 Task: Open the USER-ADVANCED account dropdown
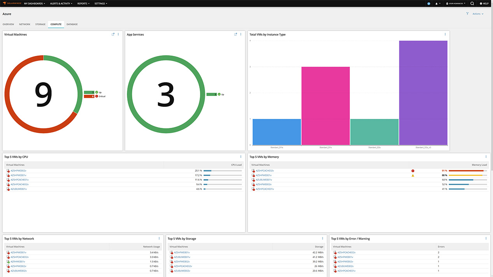[455, 3]
